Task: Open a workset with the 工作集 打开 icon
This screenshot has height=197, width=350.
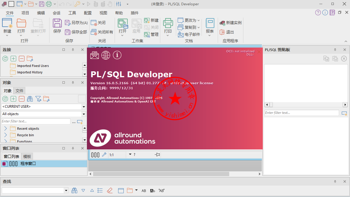Action: point(123,23)
